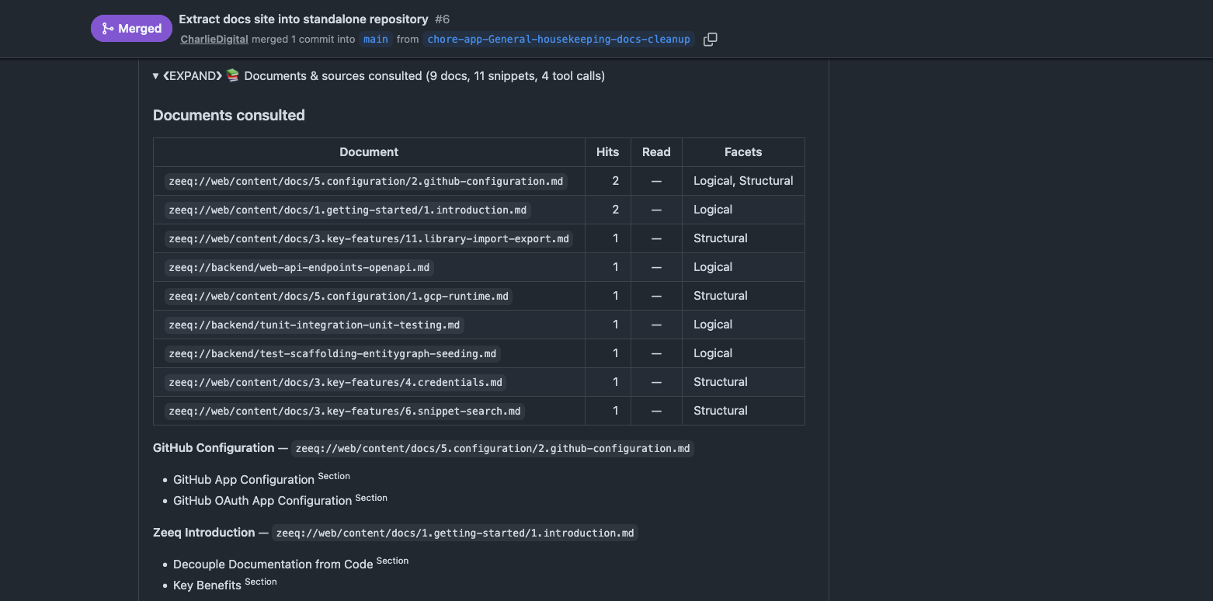Click the Facets column header
This screenshot has width=1213, height=601.
coord(743,152)
